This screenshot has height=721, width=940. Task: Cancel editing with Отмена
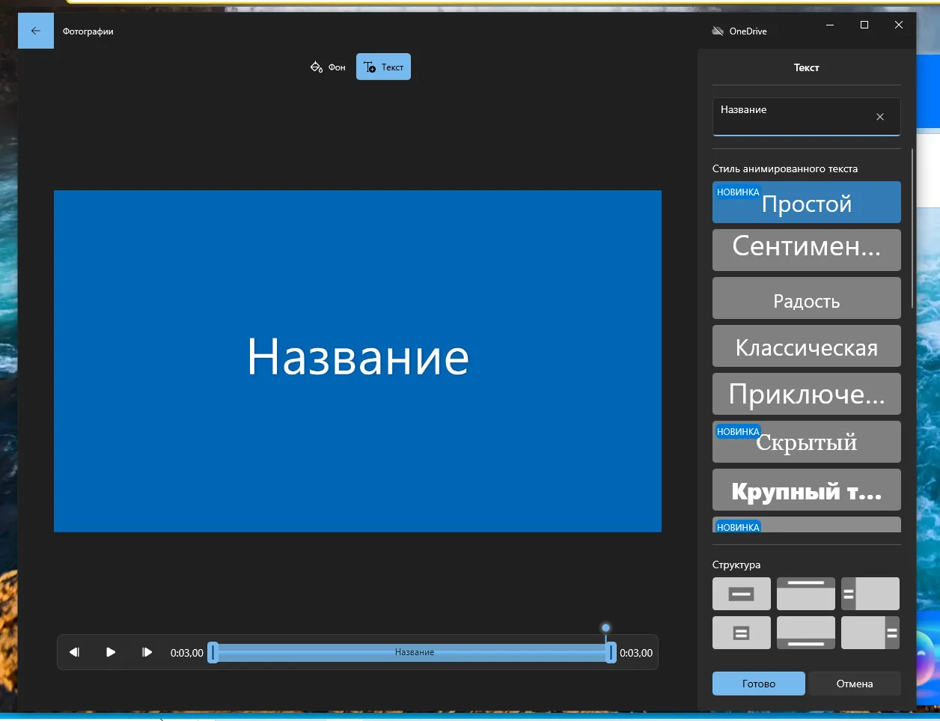pyautogui.click(x=854, y=683)
